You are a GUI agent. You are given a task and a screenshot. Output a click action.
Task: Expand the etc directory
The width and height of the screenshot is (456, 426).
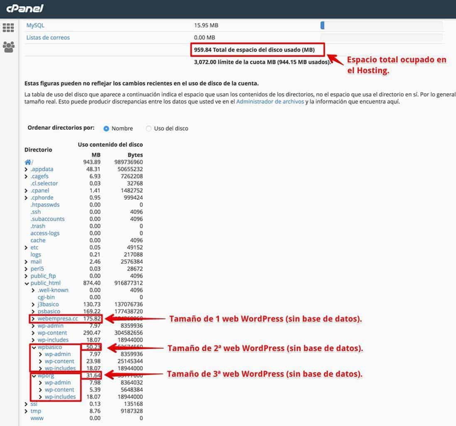pyautogui.click(x=26, y=248)
